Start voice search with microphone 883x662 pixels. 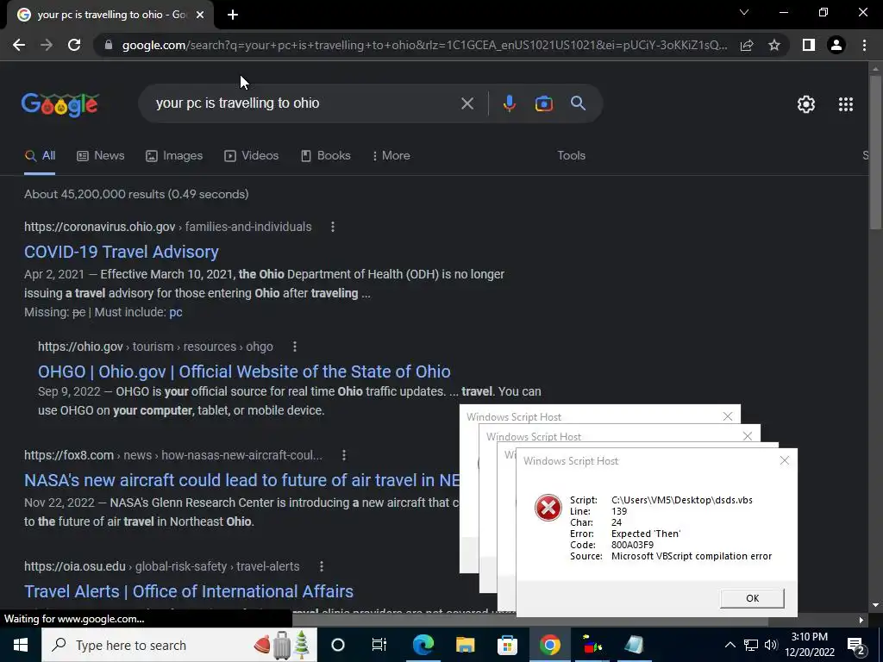click(509, 103)
